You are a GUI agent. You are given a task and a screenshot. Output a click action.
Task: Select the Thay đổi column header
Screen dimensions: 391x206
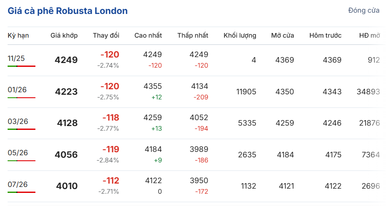[x=106, y=36]
